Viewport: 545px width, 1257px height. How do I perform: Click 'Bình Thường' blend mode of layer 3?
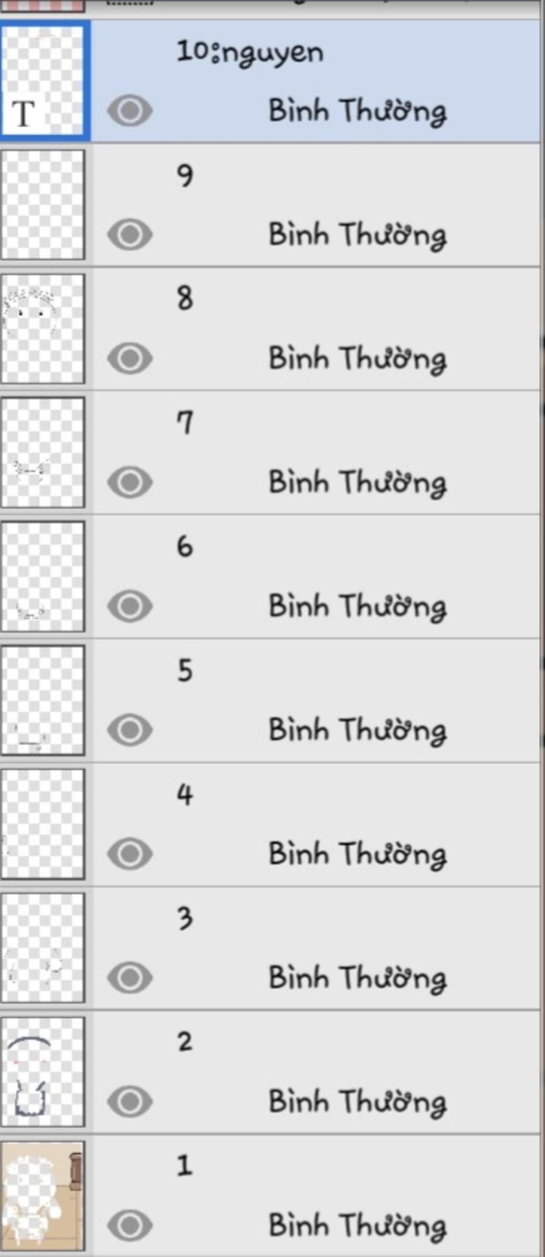(x=357, y=978)
